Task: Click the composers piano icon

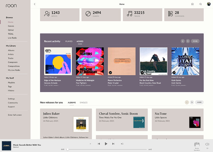Action: click(x=170, y=14)
